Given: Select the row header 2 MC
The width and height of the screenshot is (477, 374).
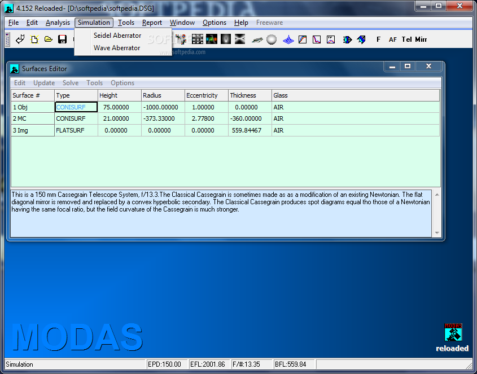Looking at the screenshot, I should click(33, 118).
